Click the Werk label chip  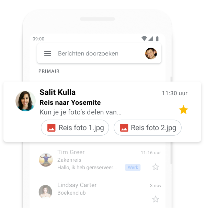tap(133, 167)
